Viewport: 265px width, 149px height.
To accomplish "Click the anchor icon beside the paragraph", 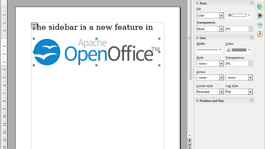I will (34, 26).
